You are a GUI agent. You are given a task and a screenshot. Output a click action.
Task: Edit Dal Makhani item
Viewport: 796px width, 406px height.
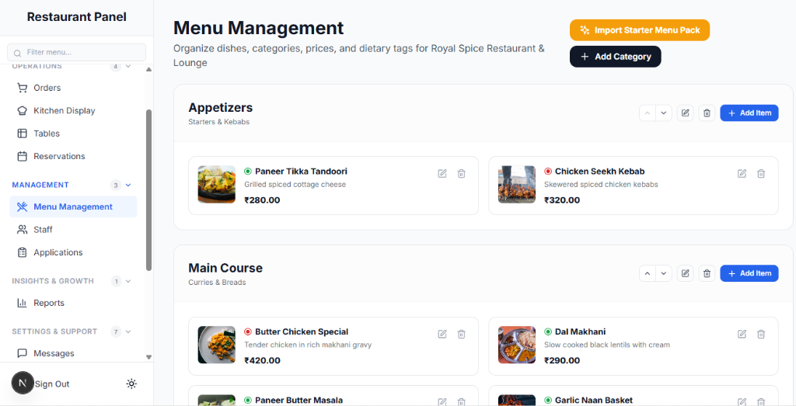pyautogui.click(x=742, y=334)
